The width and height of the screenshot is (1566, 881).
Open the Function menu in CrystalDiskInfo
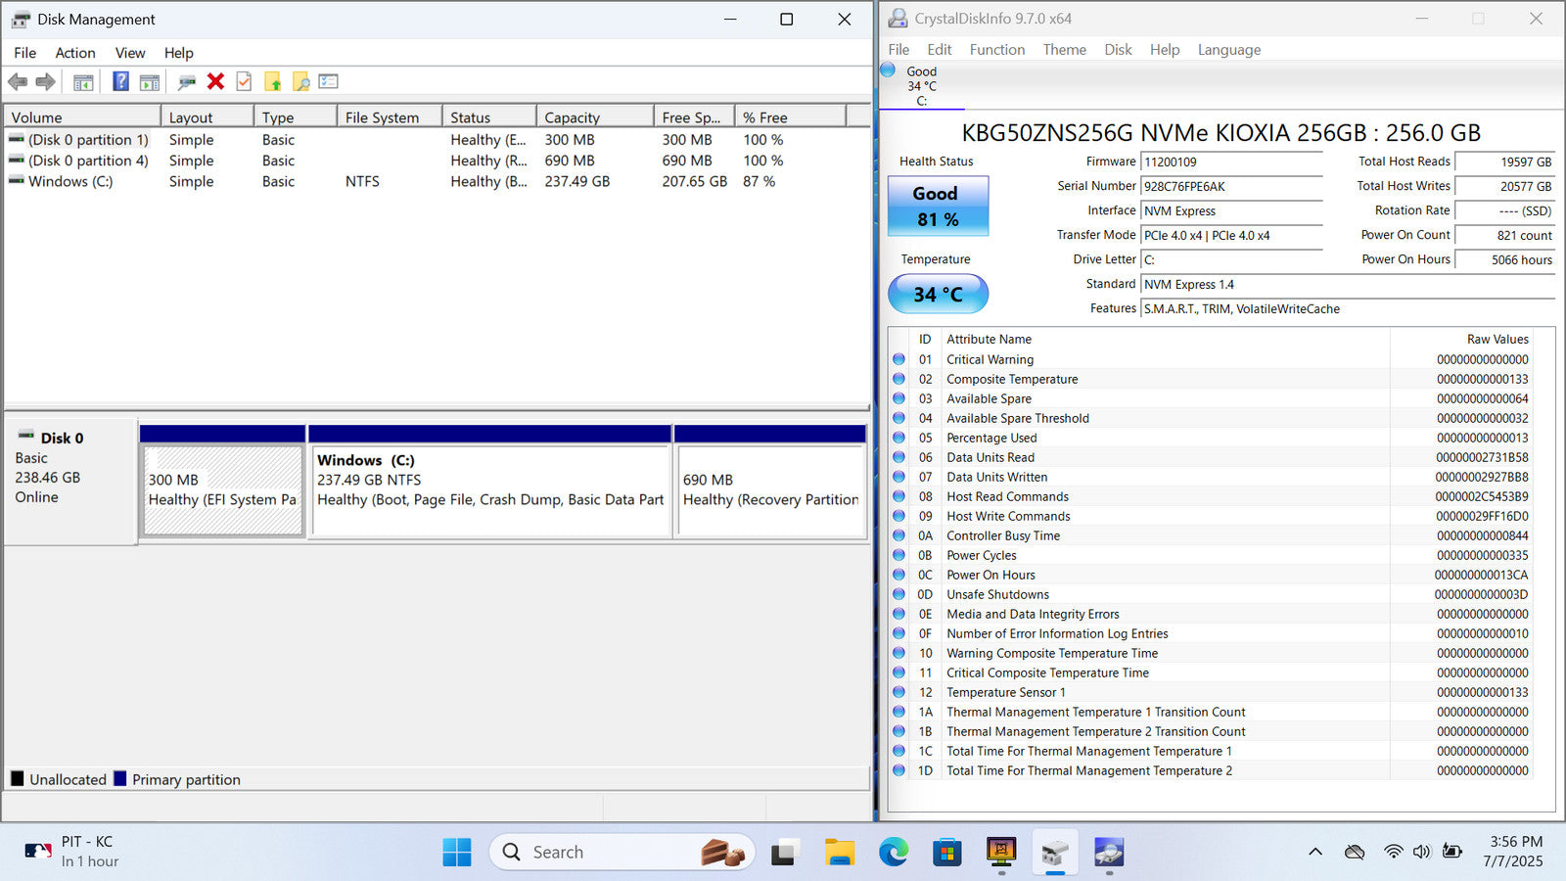[x=996, y=50]
